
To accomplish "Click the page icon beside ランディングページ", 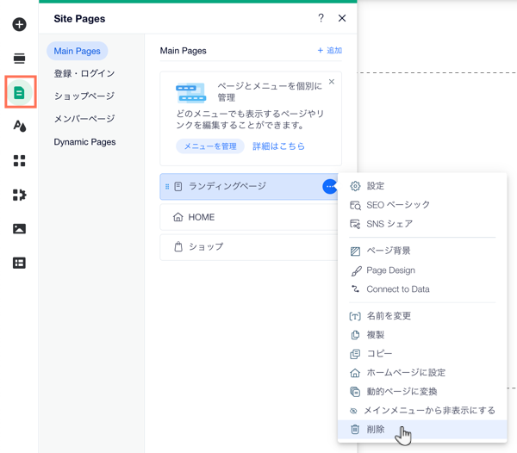I will [178, 187].
